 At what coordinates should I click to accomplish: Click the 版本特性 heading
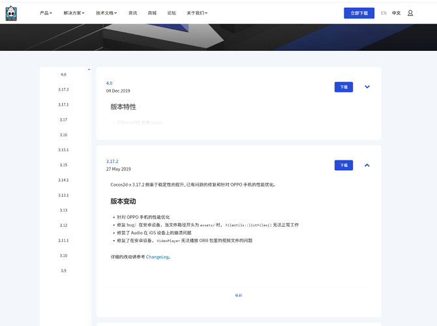(x=123, y=107)
